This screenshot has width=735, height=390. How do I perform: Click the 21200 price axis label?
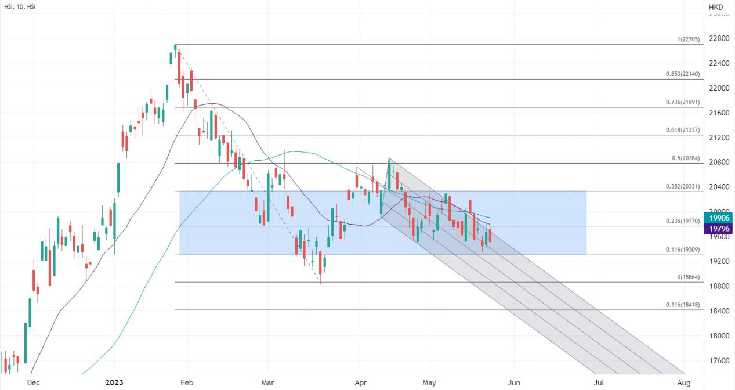(x=719, y=138)
